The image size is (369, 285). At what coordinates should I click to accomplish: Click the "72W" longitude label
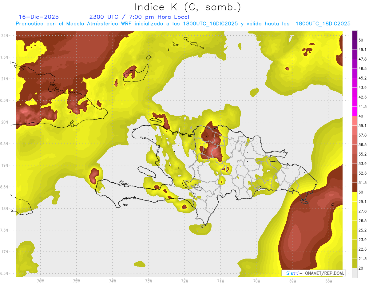click(184, 281)
